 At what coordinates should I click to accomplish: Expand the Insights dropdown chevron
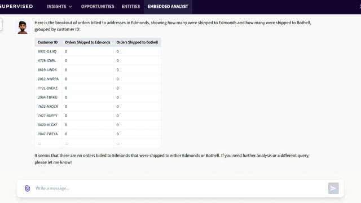coord(71,7)
